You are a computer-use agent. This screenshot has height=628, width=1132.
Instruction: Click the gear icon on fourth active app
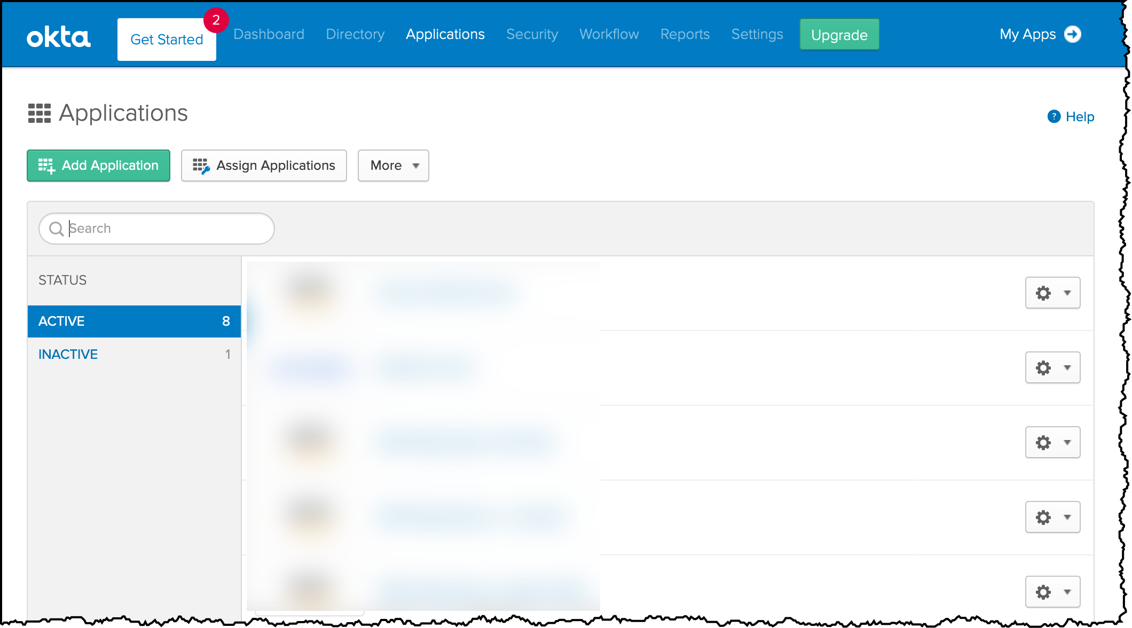click(1044, 516)
